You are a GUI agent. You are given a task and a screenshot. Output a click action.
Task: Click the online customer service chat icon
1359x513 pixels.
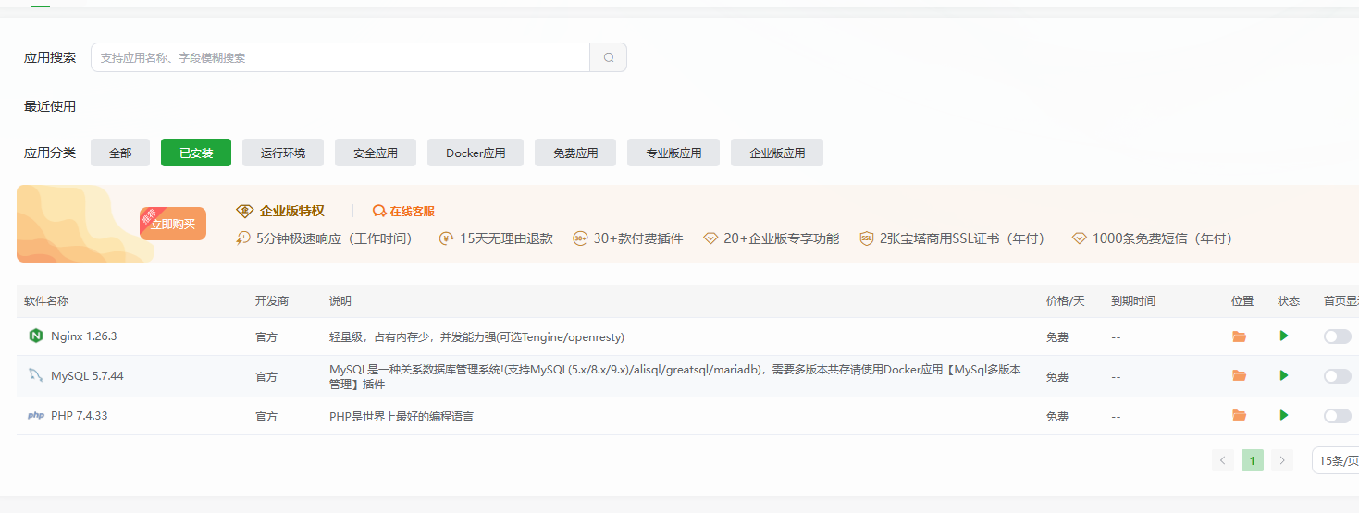(x=379, y=211)
